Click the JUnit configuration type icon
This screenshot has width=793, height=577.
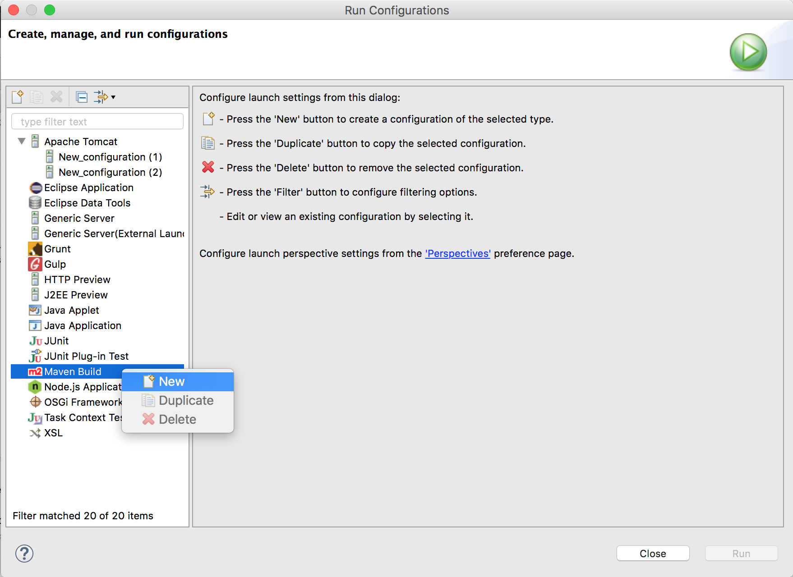point(35,341)
